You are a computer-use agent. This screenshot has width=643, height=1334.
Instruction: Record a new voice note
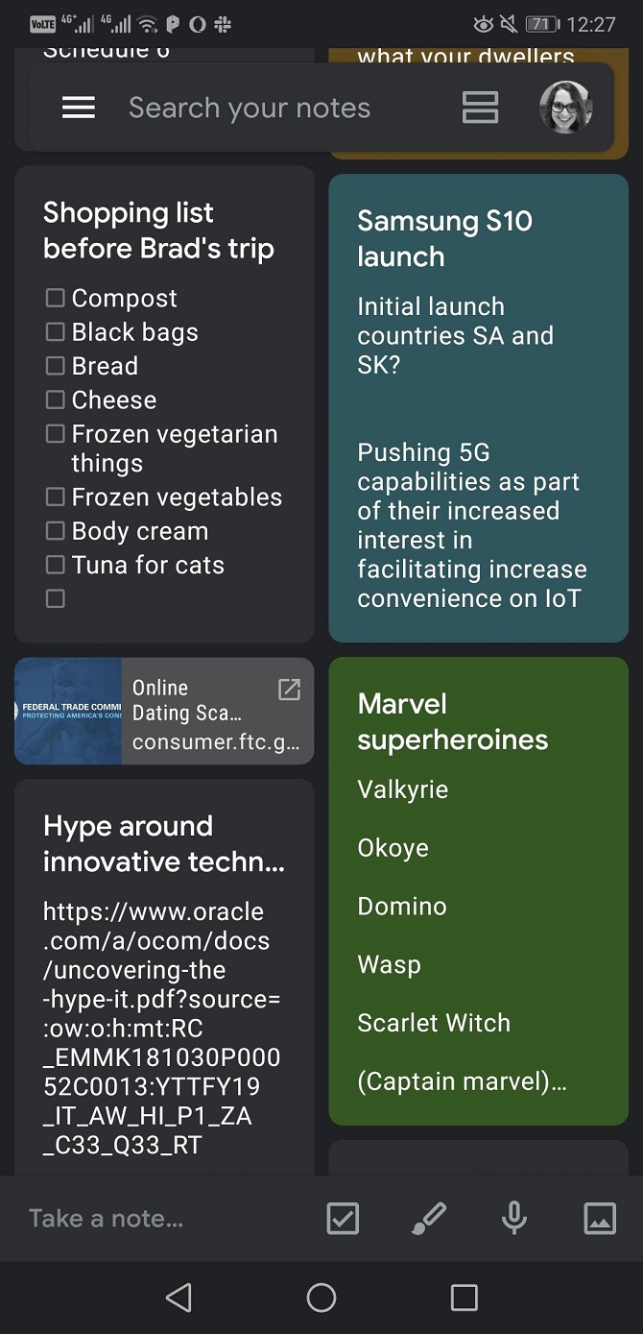pyautogui.click(x=514, y=1219)
